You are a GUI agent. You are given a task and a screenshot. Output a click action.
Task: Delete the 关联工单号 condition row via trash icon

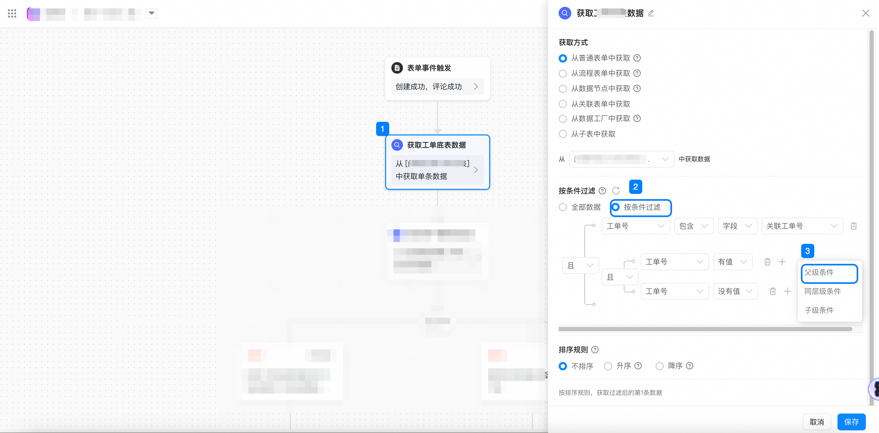pyautogui.click(x=854, y=226)
